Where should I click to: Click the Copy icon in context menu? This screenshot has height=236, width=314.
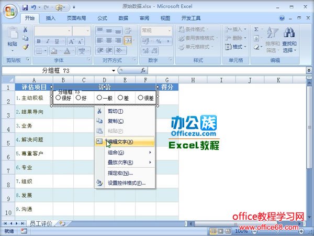pyautogui.click(x=99, y=121)
